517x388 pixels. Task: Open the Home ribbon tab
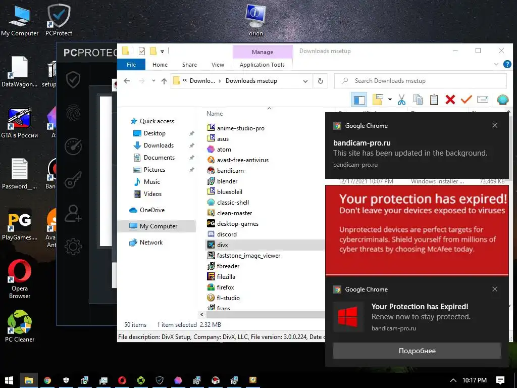pos(160,65)
